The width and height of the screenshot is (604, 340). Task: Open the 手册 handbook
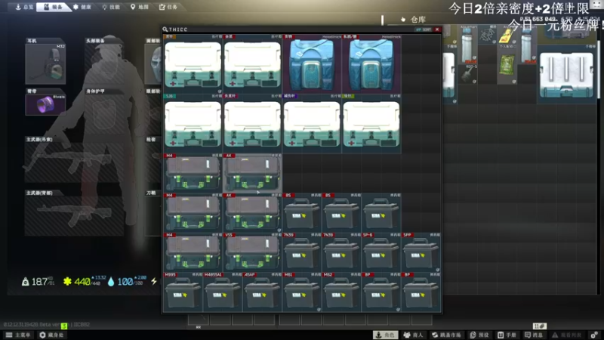click(507, 335)
